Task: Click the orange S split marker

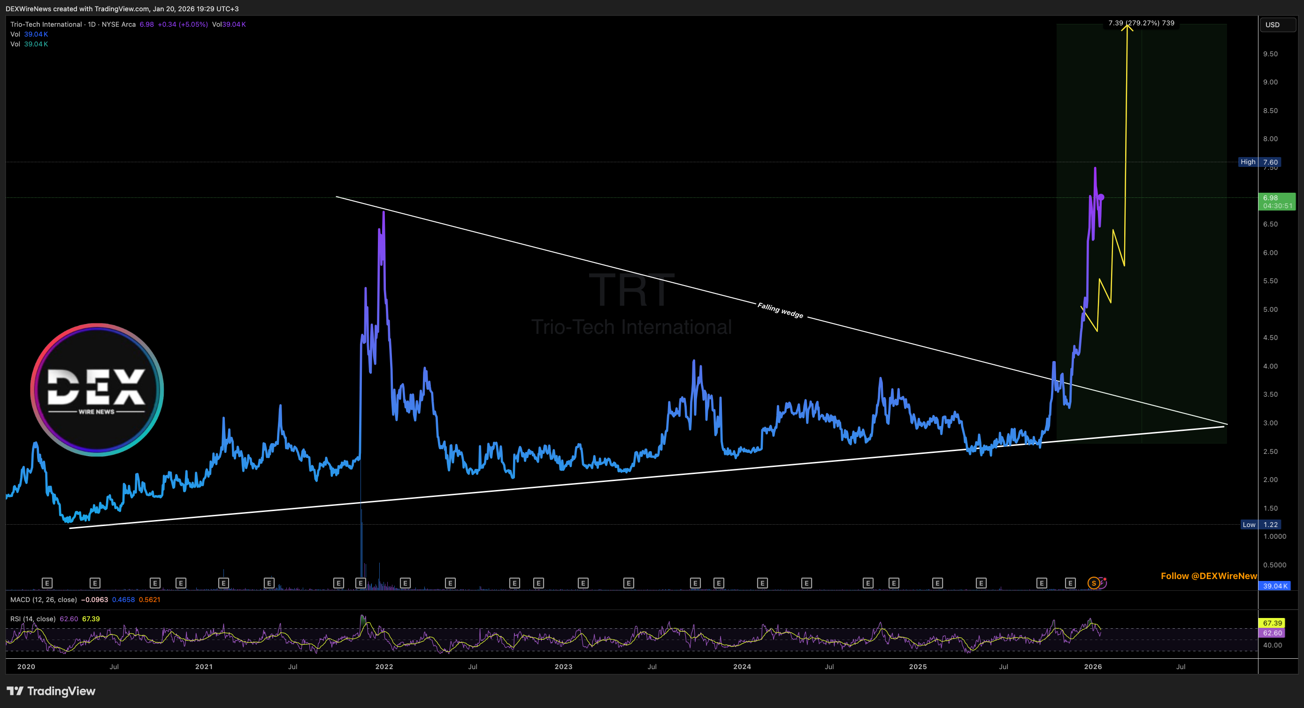Action: tap(1093, 583)
